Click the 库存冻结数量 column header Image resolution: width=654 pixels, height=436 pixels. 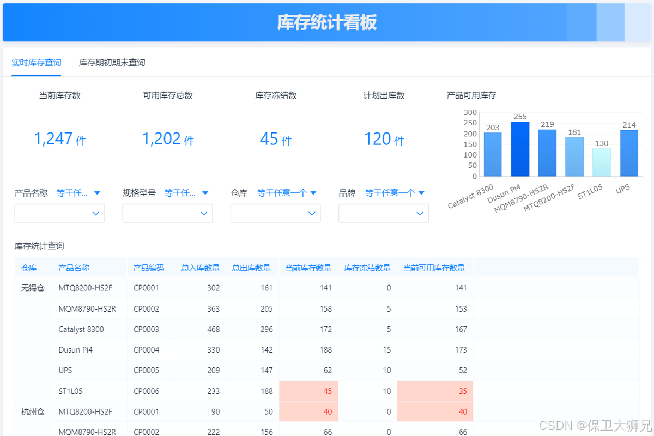[x=367, y=268]
